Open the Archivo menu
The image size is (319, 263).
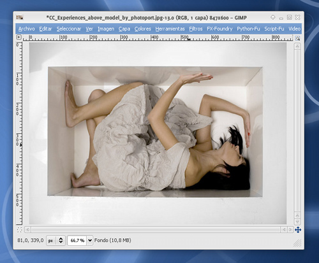coord(27,29)
